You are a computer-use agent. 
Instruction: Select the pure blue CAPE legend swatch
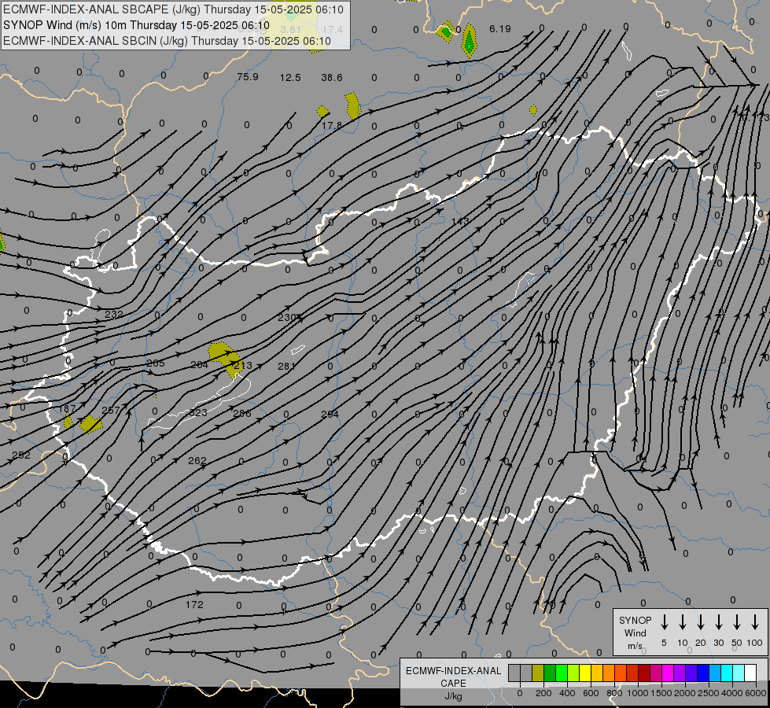tap(703, 673)
